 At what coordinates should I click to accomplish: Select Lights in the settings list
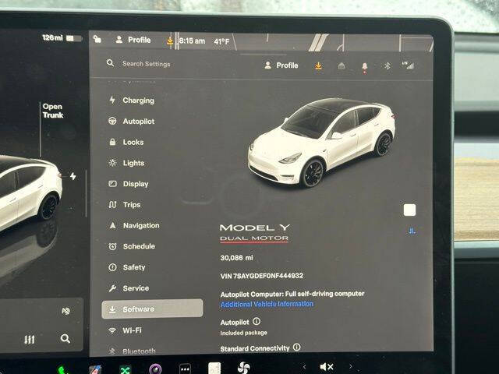[126, 163]
